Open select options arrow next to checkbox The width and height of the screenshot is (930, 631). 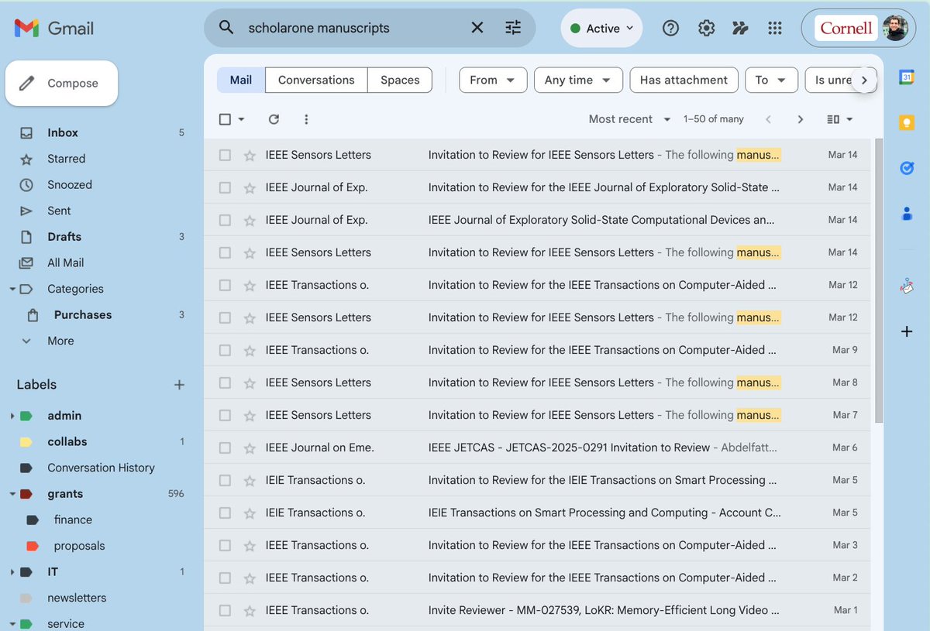tap(241, 119)
